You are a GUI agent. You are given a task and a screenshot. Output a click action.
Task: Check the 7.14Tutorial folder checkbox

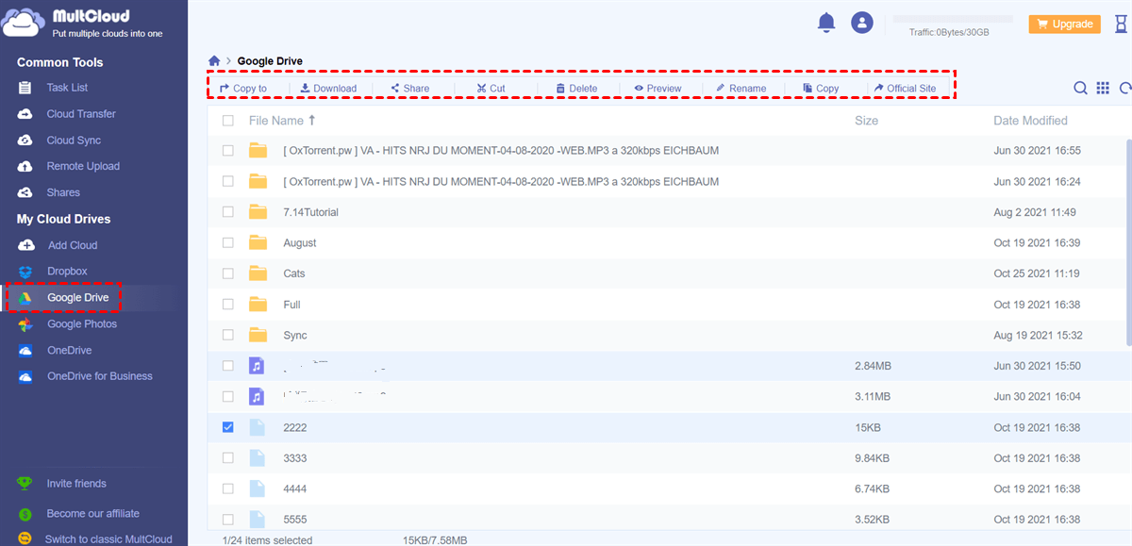(227, 212)
